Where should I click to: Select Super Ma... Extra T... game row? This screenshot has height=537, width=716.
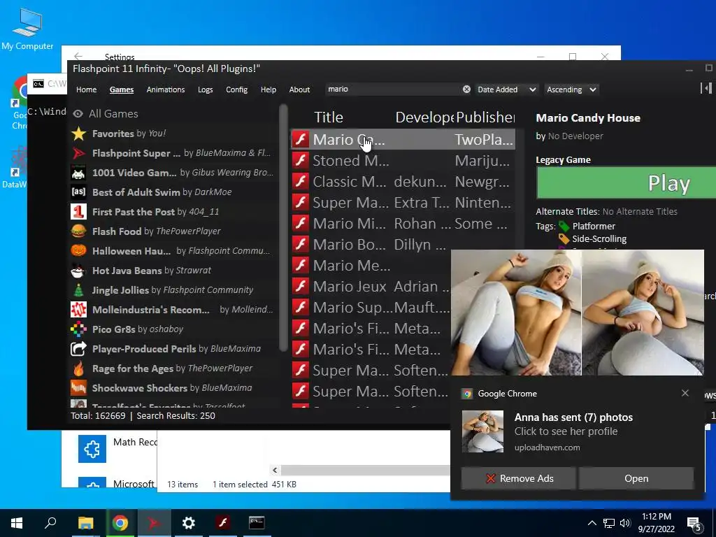403,202
